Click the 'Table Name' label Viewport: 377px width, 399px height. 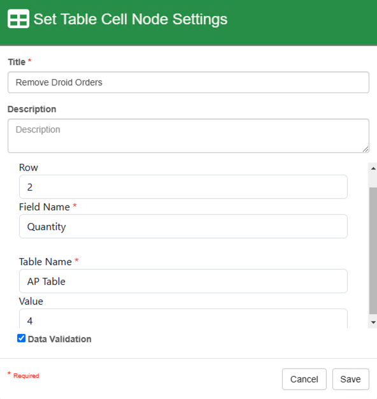click(45, 261)
